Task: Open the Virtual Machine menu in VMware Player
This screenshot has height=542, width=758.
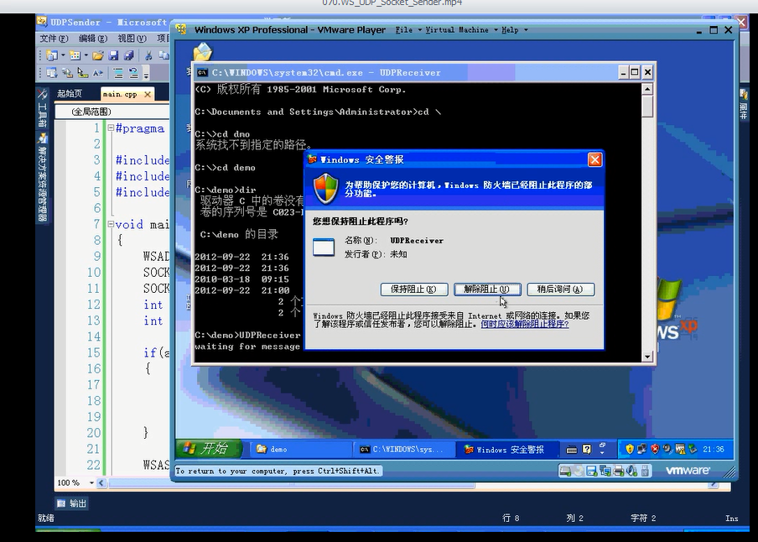Action: [462, 30]
